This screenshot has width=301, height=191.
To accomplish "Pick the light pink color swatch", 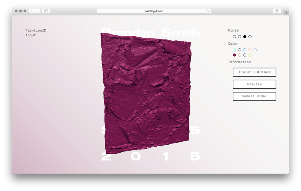I will click(250, 50).
